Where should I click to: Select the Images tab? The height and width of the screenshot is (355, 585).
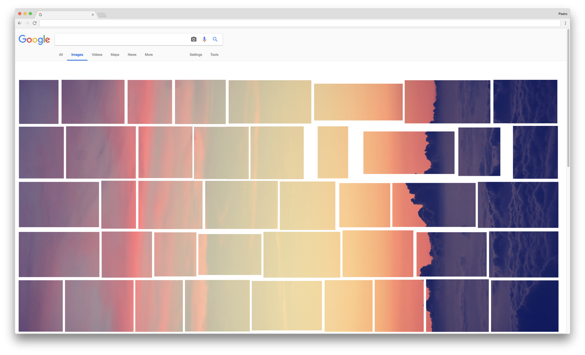[77, 55]
